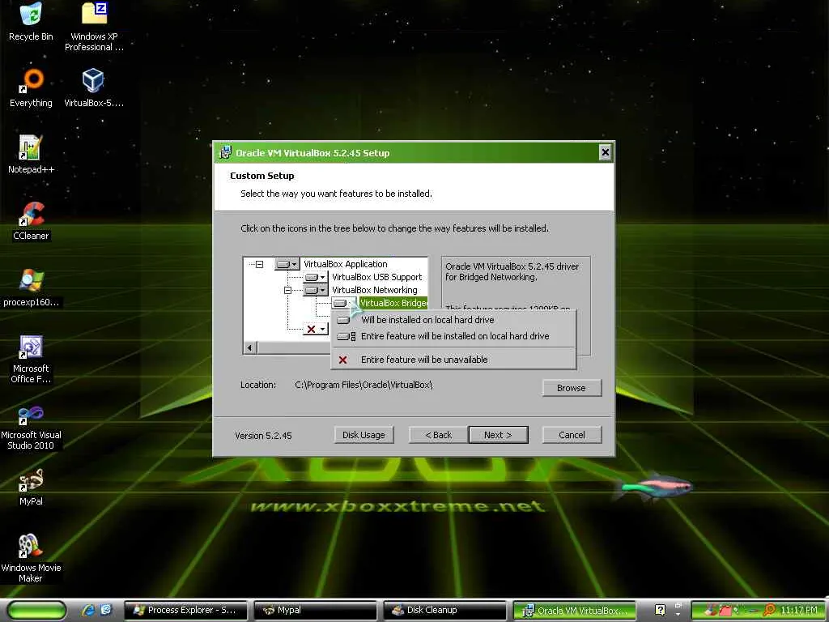Viewport: 829px width, 622px height.
Task: Click the green Start button
Action: click(x=37, y=611)
